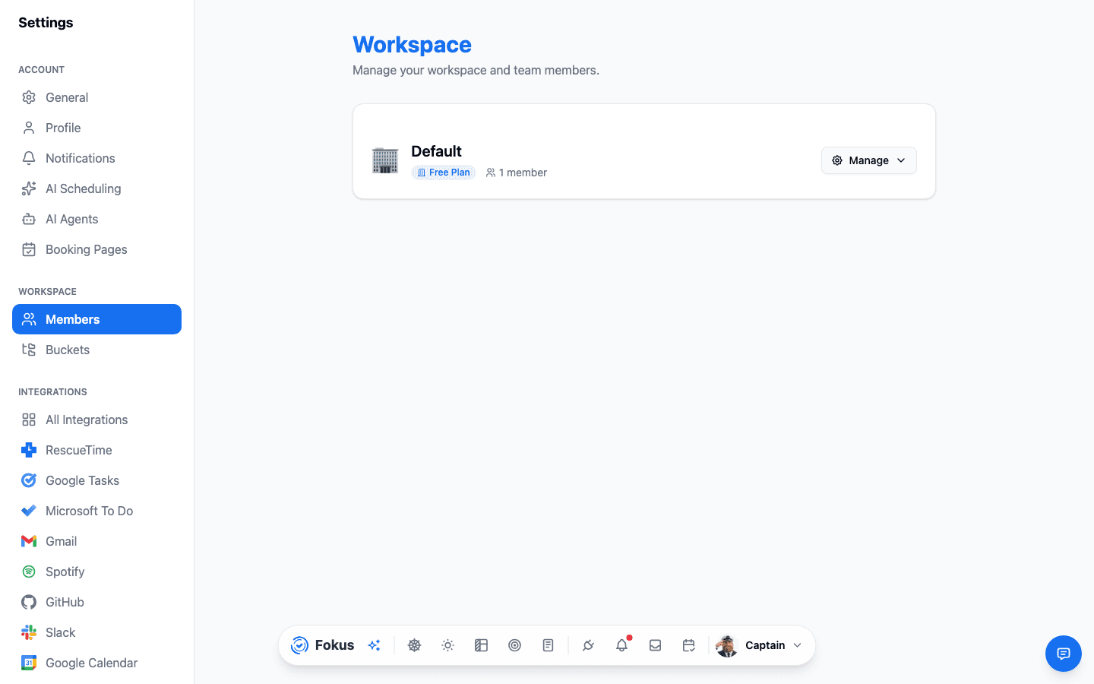
Task: Click the Default workspace name
Action: click(436, 151)
